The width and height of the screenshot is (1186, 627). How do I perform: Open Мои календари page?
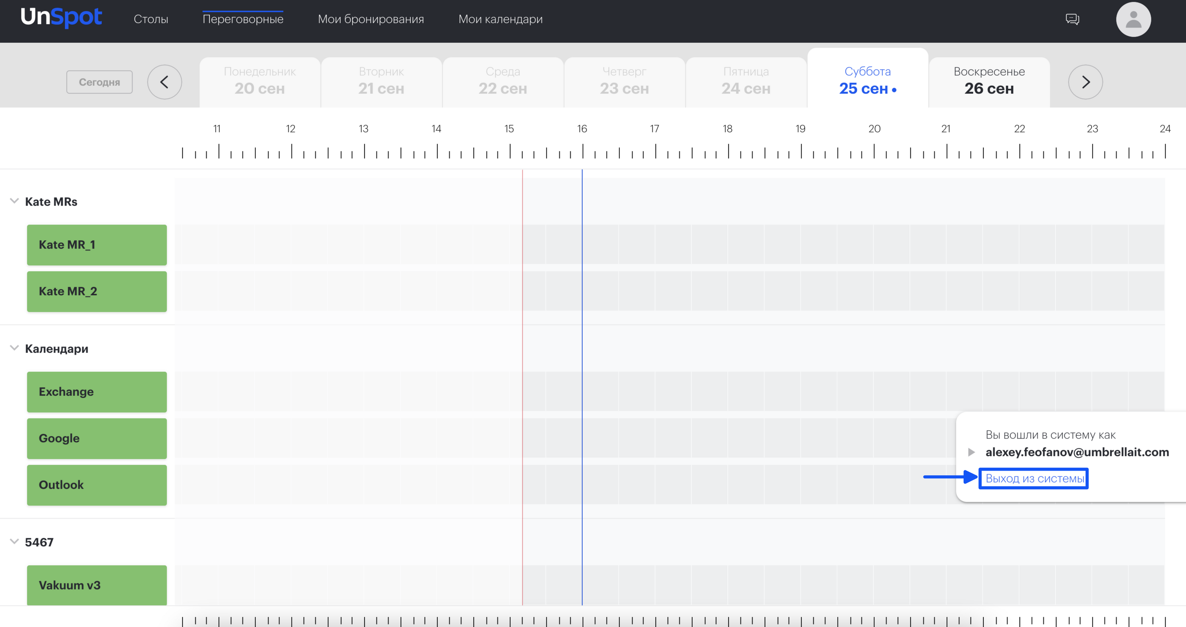click(x=501, y=19)
